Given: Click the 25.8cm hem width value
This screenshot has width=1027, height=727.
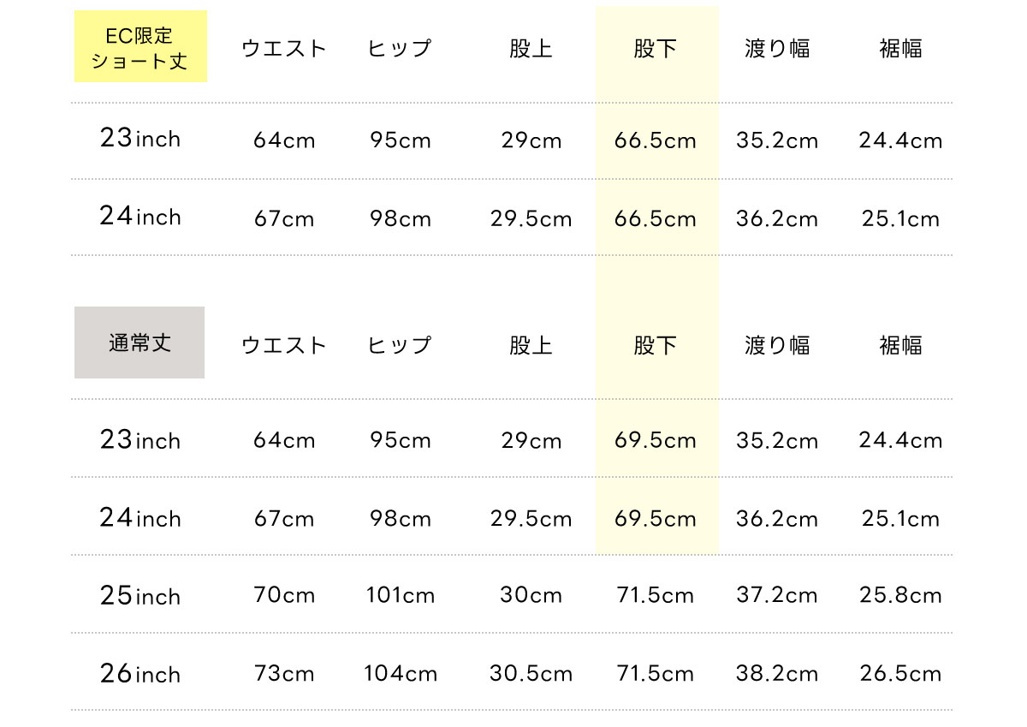Looking at the screenshot, I should pos(900,596).
